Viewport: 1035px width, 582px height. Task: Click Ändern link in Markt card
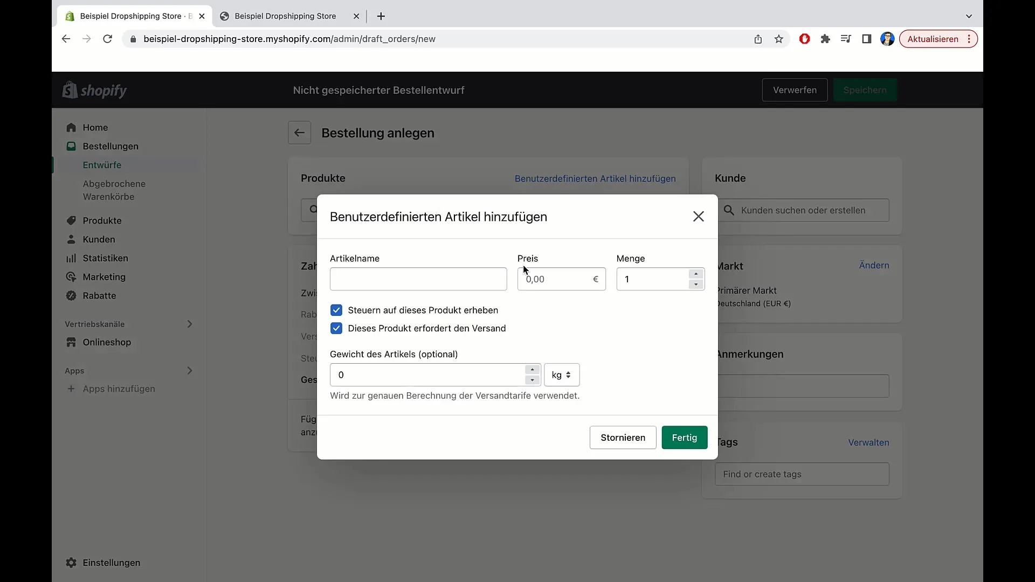pos(874,265)
